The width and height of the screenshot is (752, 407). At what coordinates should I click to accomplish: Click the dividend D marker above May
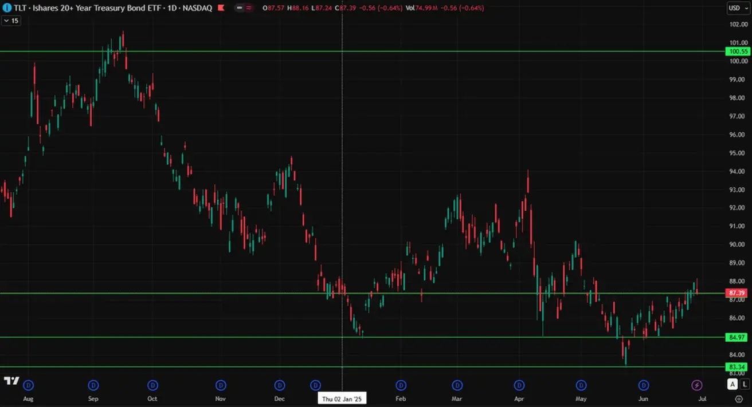tap(581, 385)
